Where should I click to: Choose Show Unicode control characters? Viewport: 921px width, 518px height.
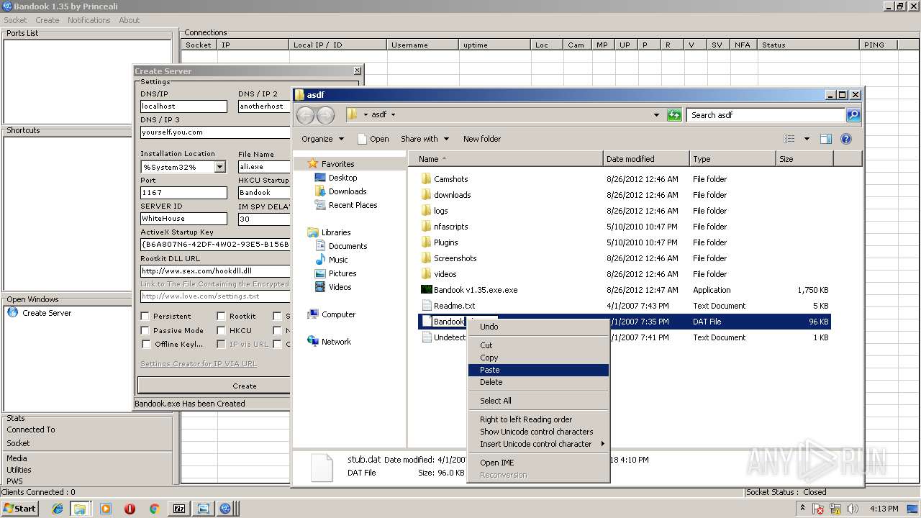[x=538, y=432]
